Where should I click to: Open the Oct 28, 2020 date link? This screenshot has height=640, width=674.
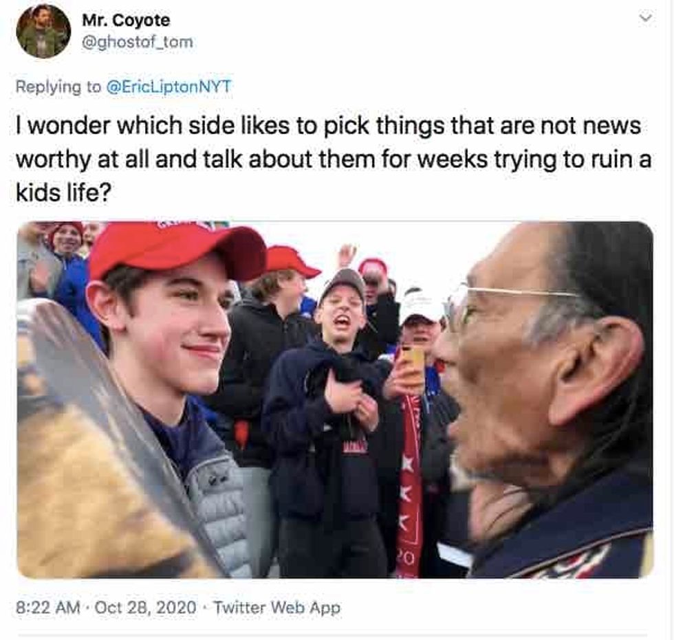145,608
